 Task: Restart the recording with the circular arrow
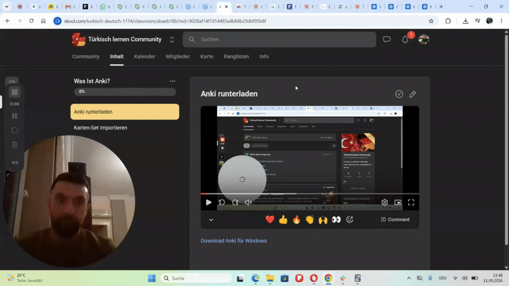pos(14,131)
